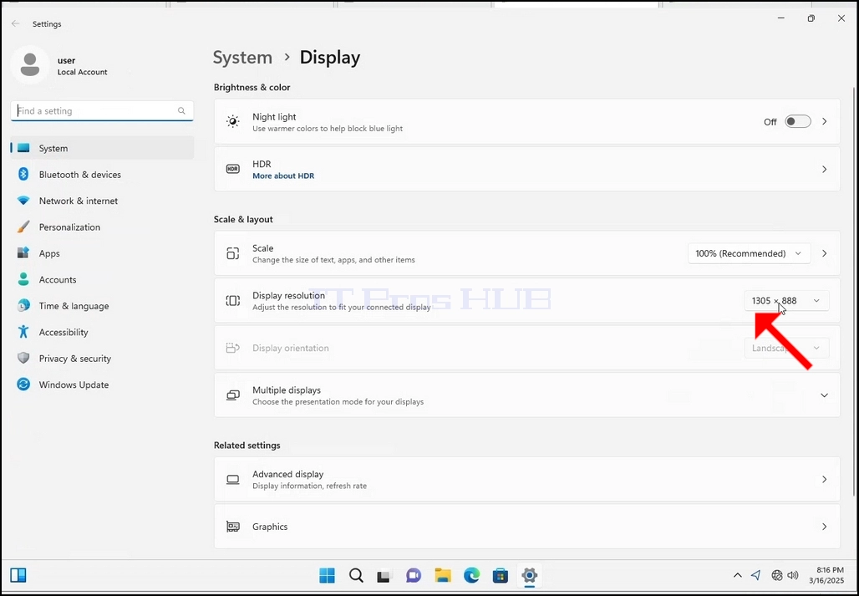
Task: Open Windows Update page
Action: click(x=102, y=385)
